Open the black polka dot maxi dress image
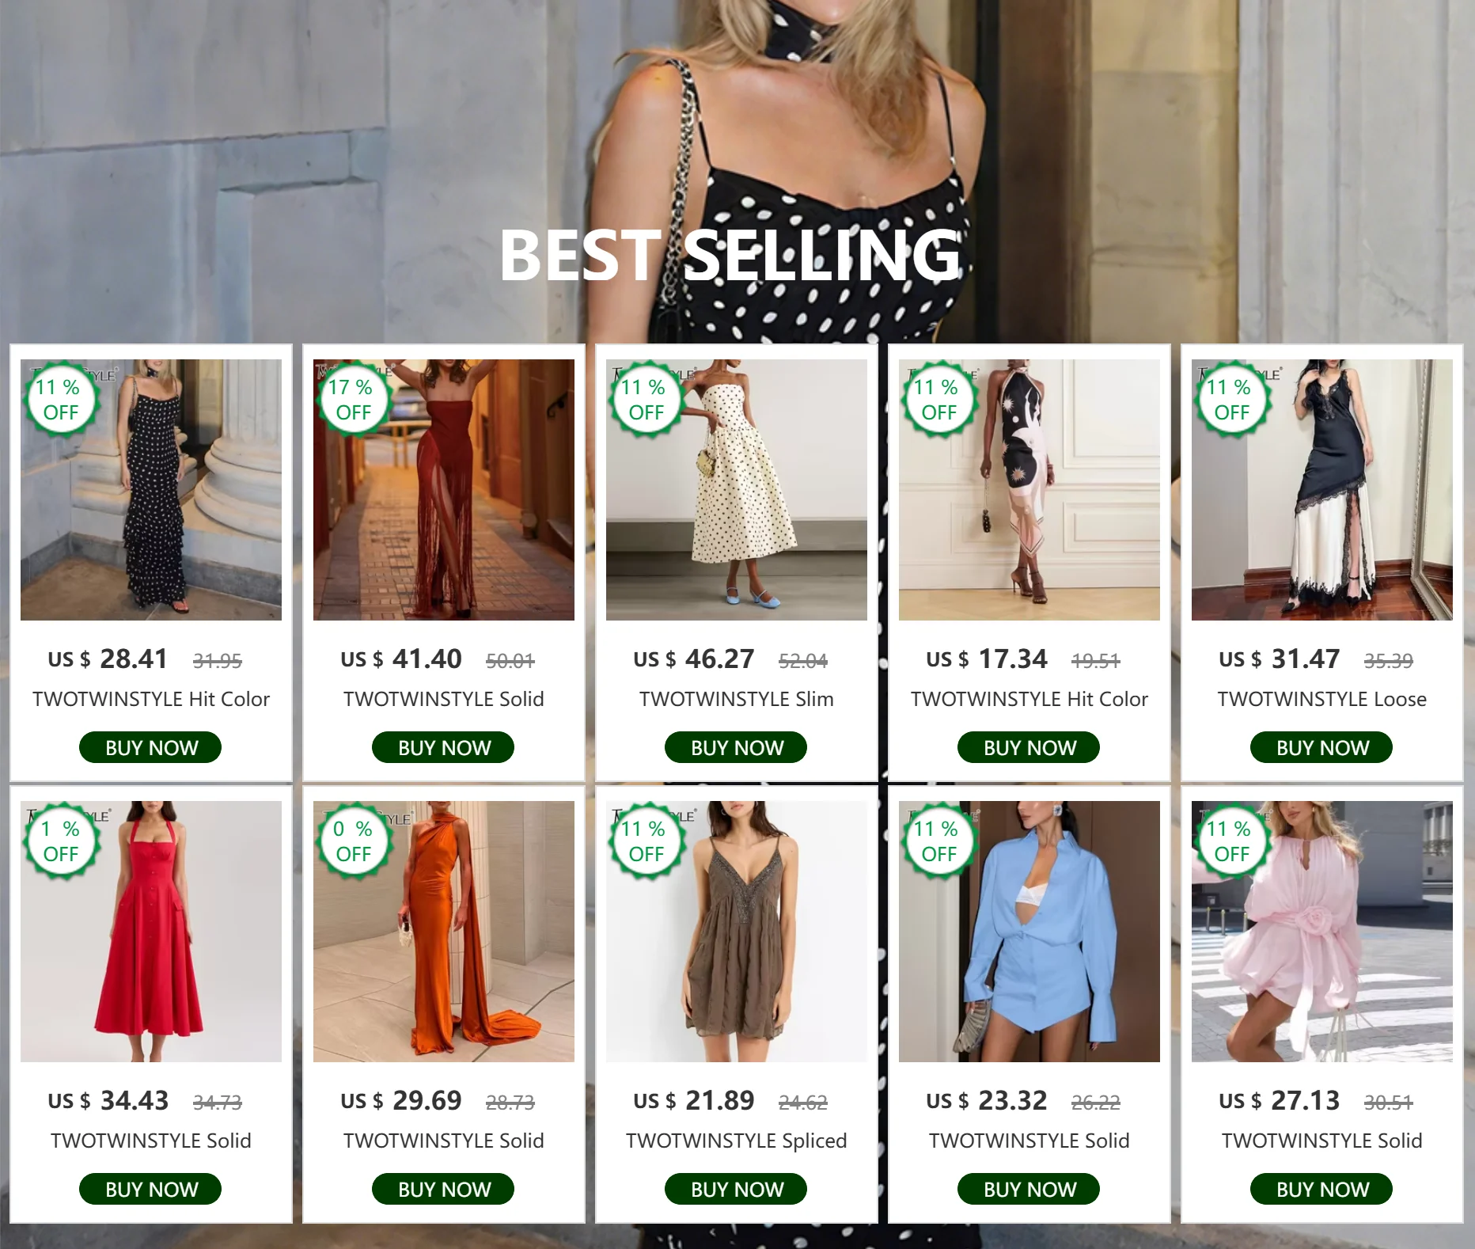 (151, 490)
